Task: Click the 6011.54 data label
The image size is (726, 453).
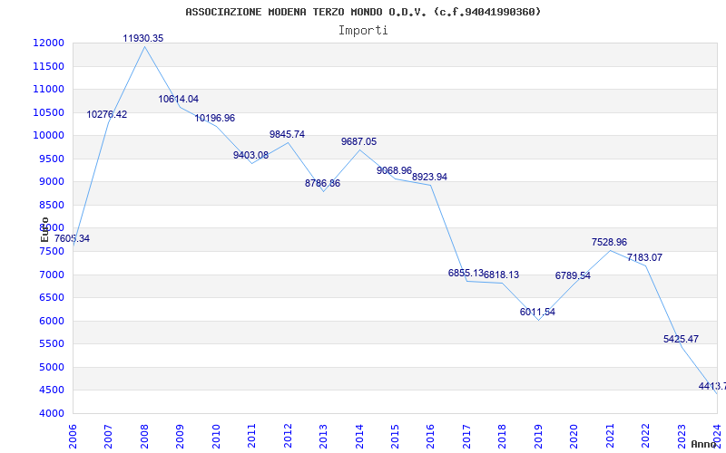Action: point(537,312)
